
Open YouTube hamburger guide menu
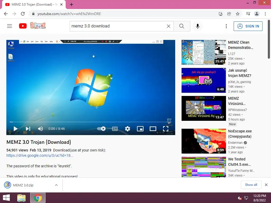point(10,26)
